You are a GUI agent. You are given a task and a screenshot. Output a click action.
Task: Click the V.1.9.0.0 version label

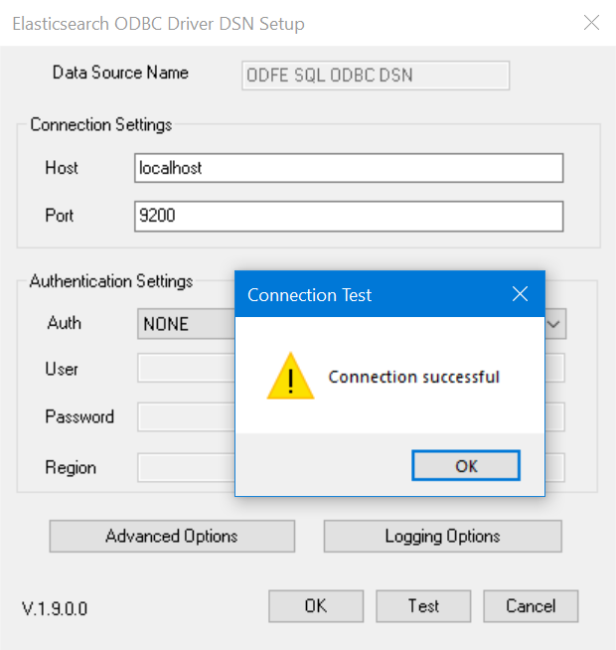coord(55,609)
